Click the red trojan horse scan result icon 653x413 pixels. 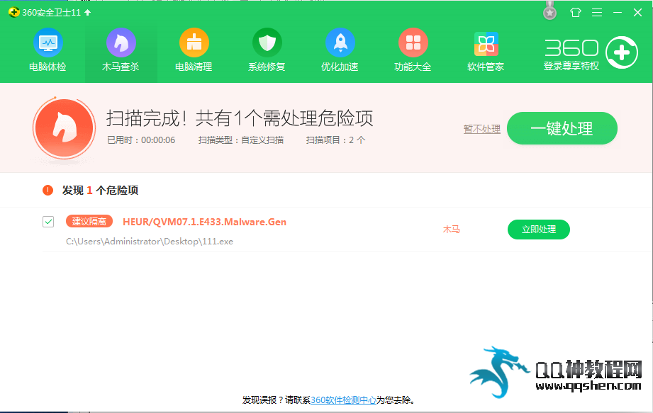[x=64, y=128]
